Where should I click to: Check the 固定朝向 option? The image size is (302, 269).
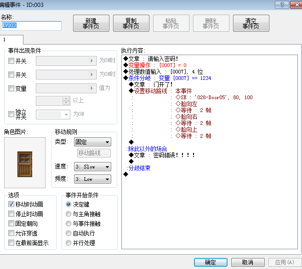click(x=11, y=224)
